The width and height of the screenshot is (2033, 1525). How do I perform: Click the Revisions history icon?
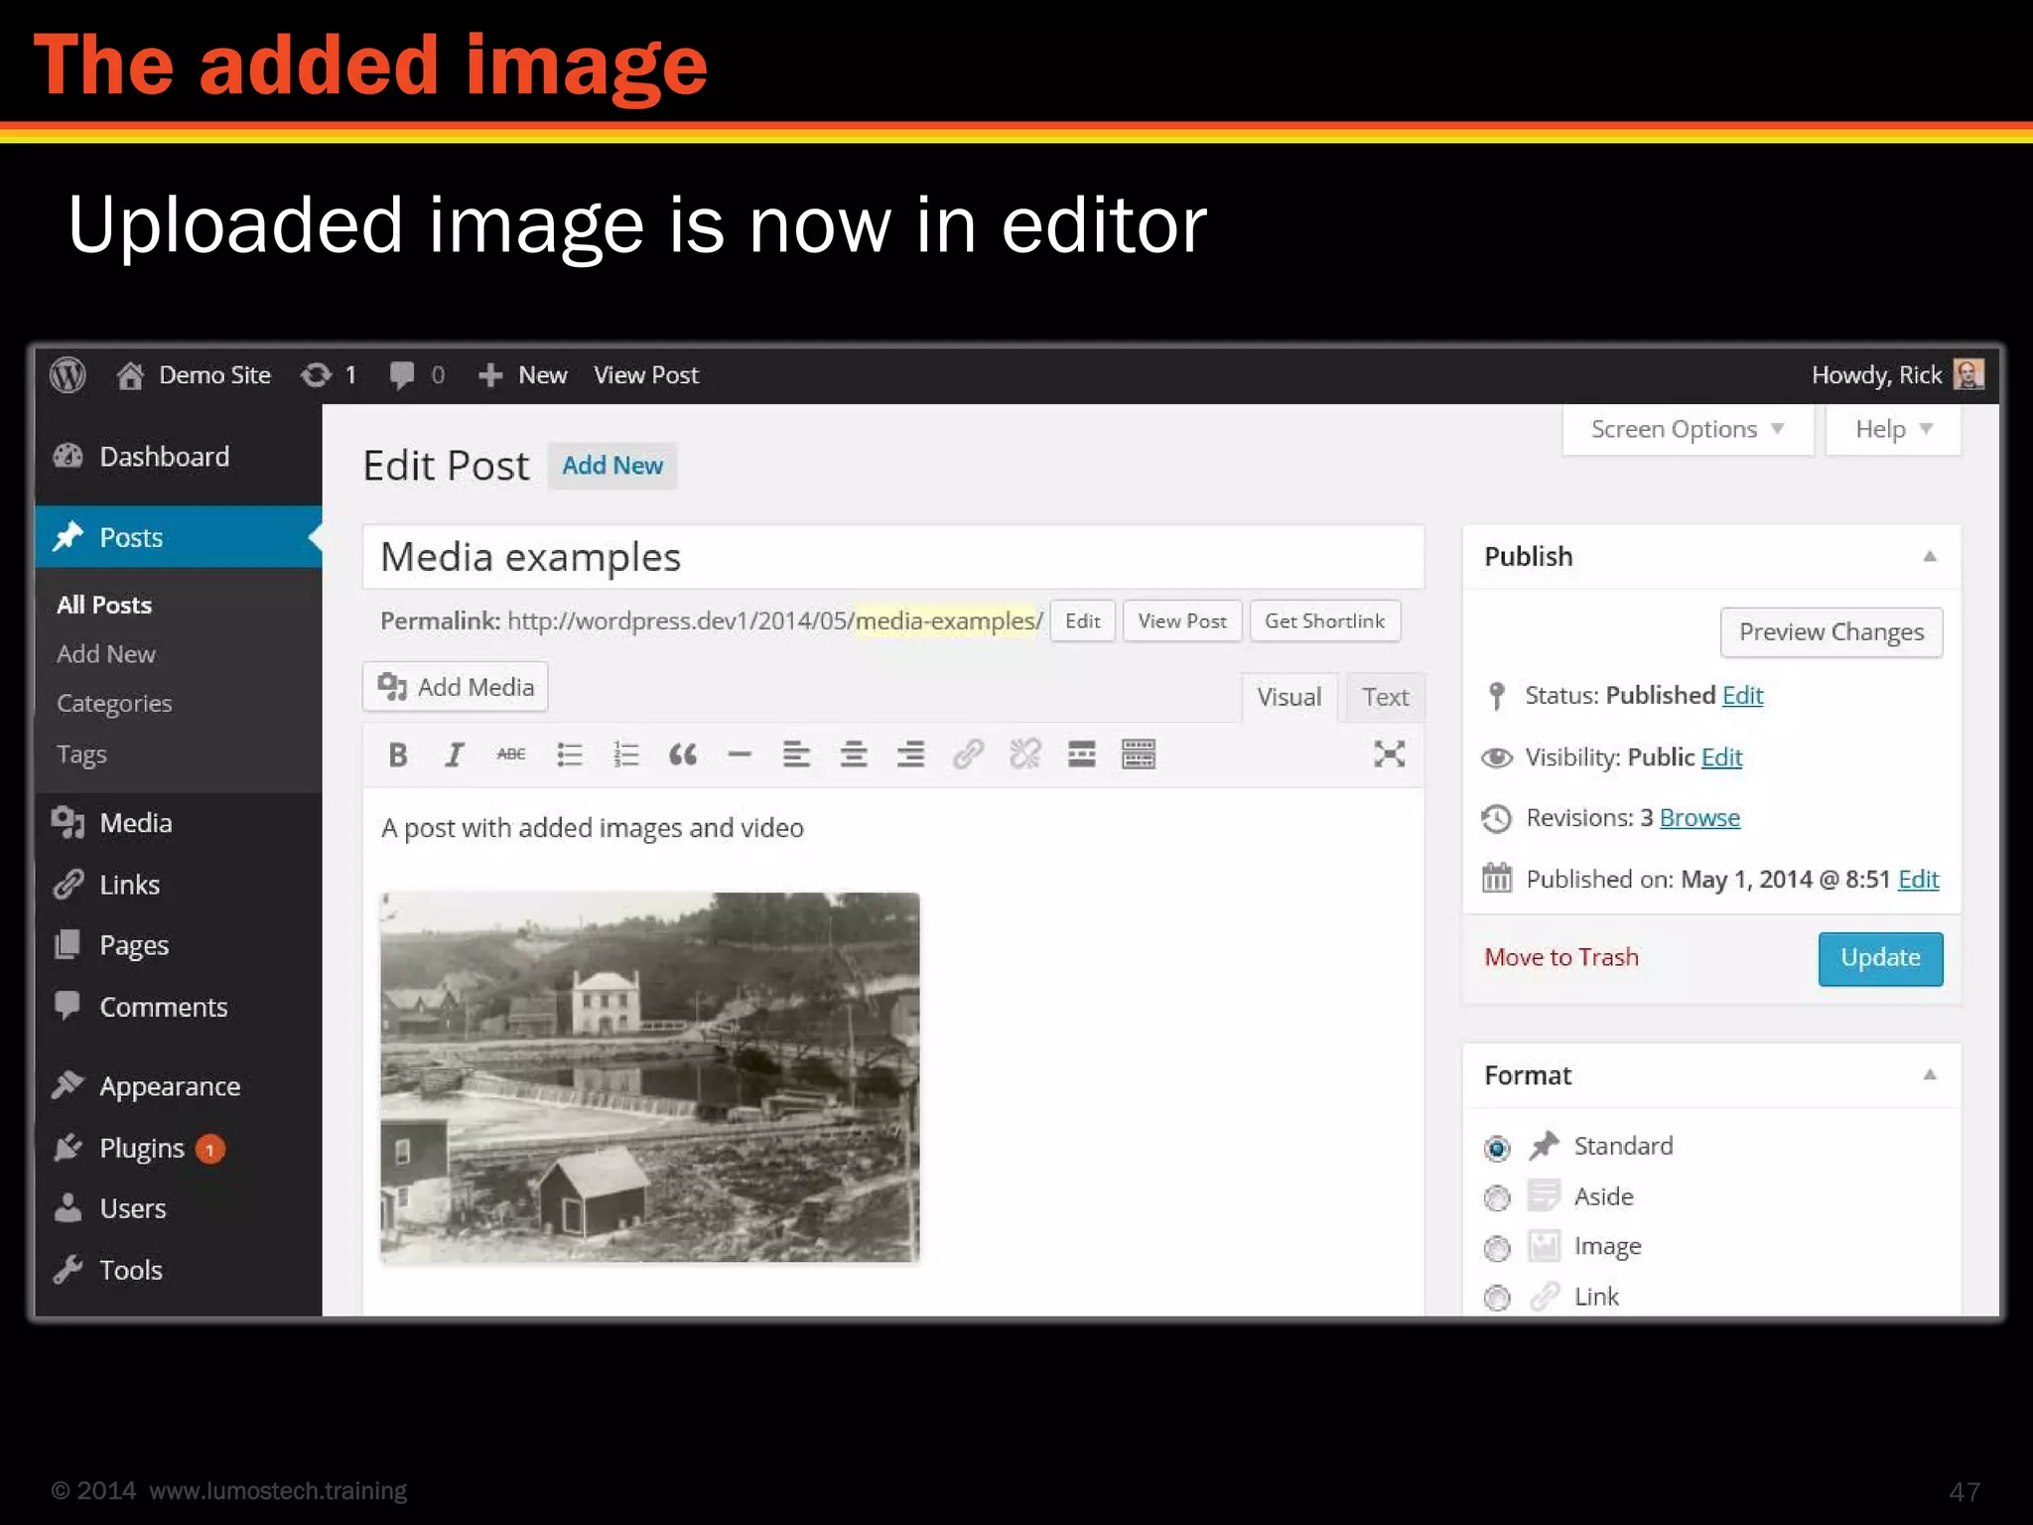pos(1497,818)
